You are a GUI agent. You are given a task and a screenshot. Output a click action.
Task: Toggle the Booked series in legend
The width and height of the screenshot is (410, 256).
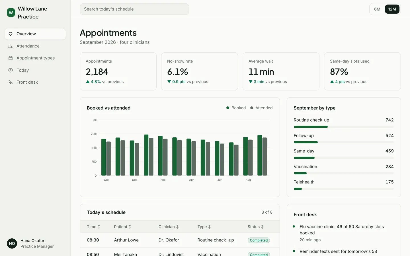236,108
